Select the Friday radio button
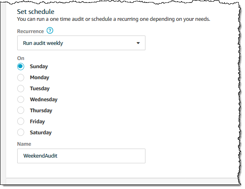The width and height of the screenshot is (245, 189). coord(20,121)
